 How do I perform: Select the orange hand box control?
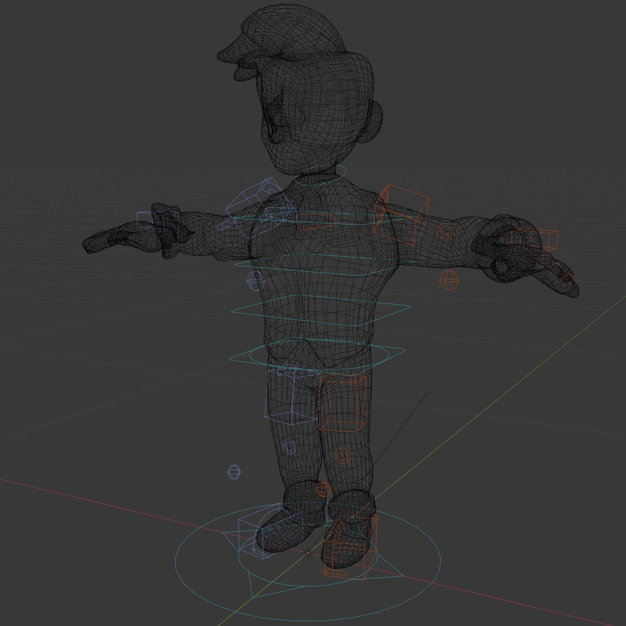coord(535,239)
